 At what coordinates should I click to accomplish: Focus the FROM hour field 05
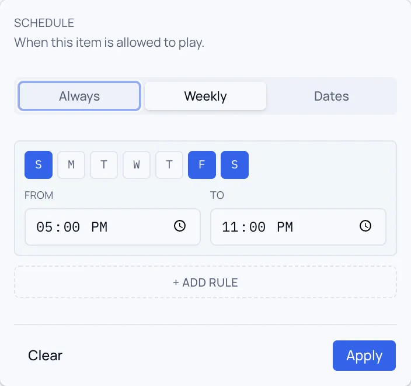pyautogui.click(x=44, y=227)
